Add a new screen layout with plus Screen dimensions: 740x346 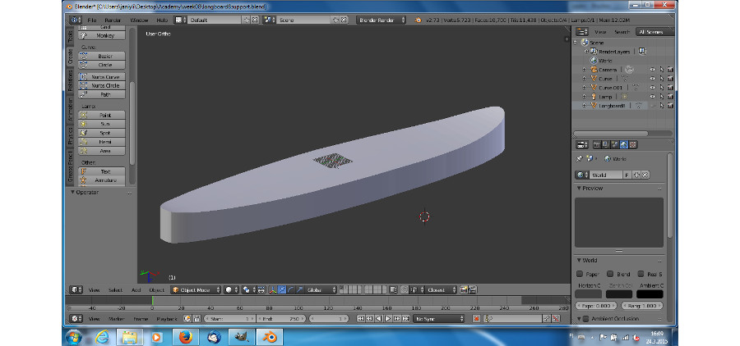[247, 20]
